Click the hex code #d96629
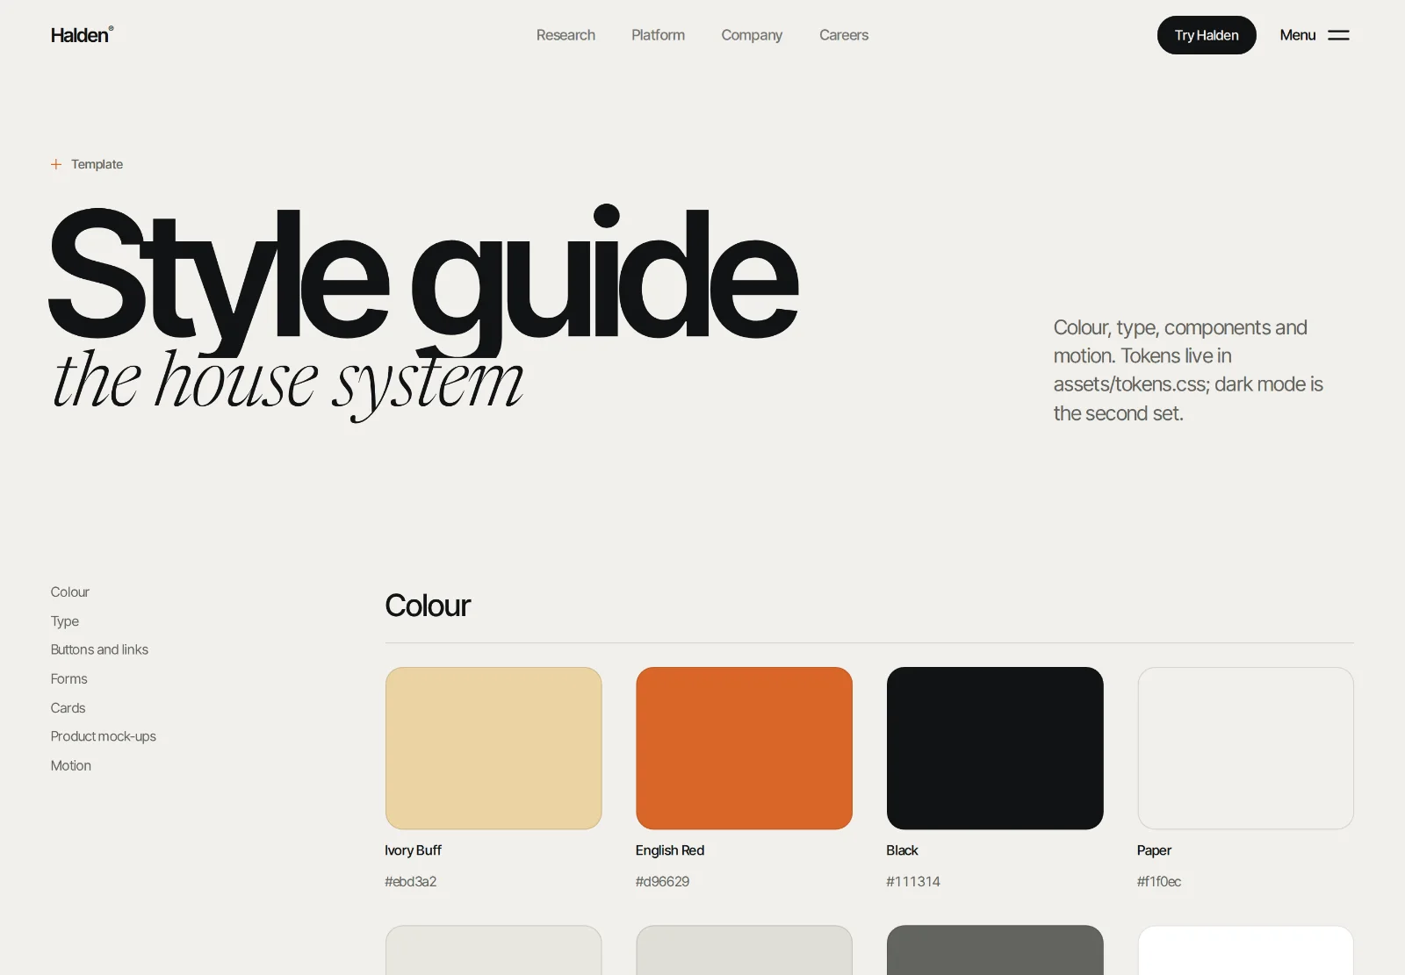1405x975 pixels. coord(663,881)
